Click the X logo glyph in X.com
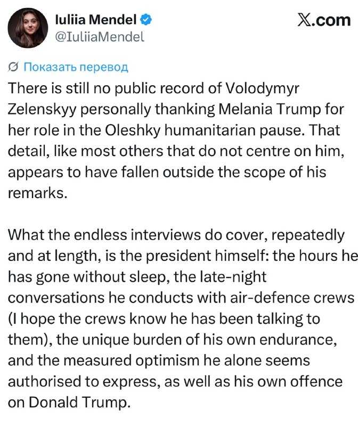Image resolution: width=358 pixels, height=426 pixels. (x=304, y=20)
